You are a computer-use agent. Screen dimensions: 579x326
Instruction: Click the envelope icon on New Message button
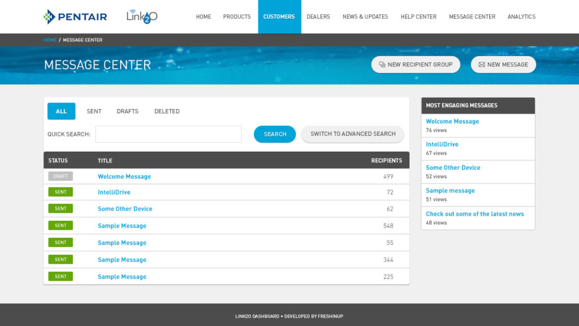click(480, 65)
